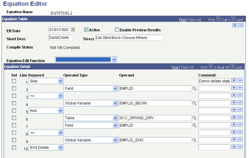Click the Short Desc input field

61,38
